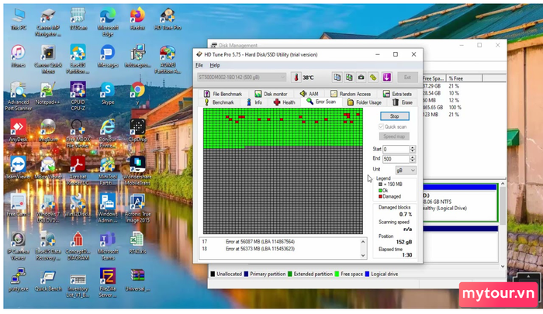Open the Firefox desktop shortcut
This screenshot has width=543, height=314.
(137, 19)
